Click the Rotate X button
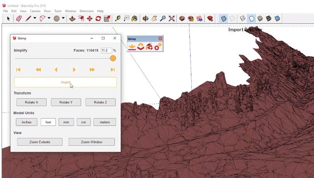This screenshot has width=314, height=178. tap(31, 102)
